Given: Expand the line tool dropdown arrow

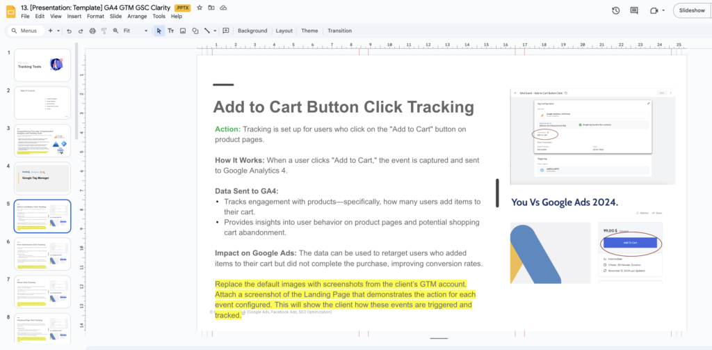Looking at the screenshot, I should (216, 31).
